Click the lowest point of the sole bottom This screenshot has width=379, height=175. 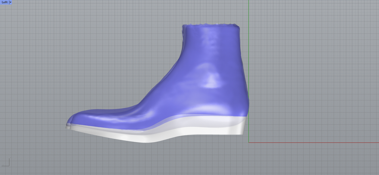pos(146,142)
